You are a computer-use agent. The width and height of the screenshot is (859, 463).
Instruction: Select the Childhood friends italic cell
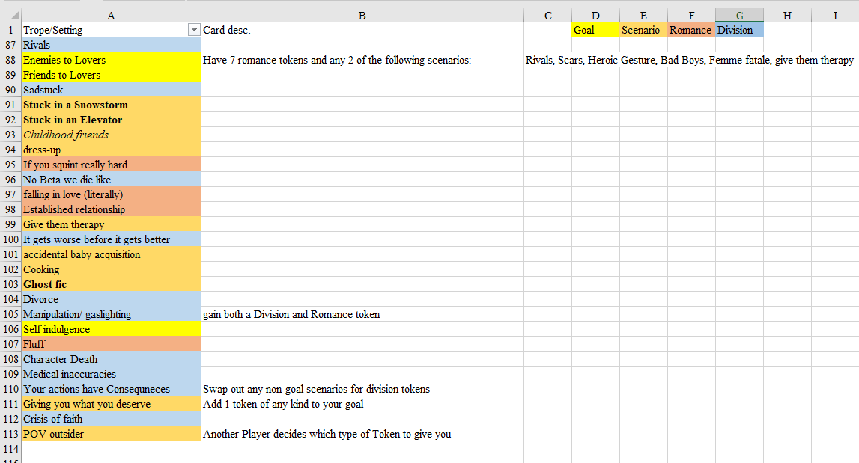pyautogui.click(x=111, y=135)
